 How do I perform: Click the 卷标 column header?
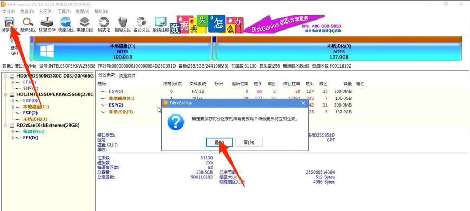[102, 84]
